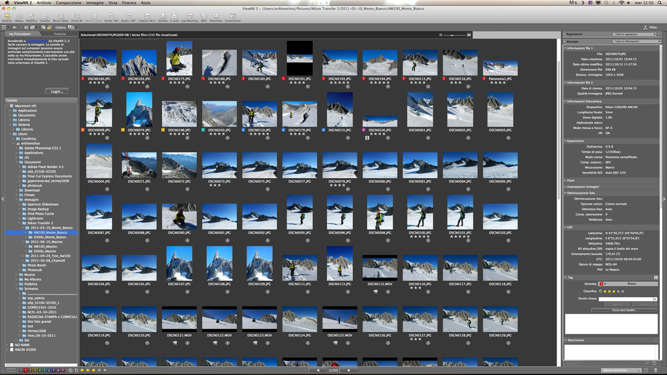Select the DSCN0107.JPG thumbnail
This screenshot has width=667, height=375.
pos(179,263)
